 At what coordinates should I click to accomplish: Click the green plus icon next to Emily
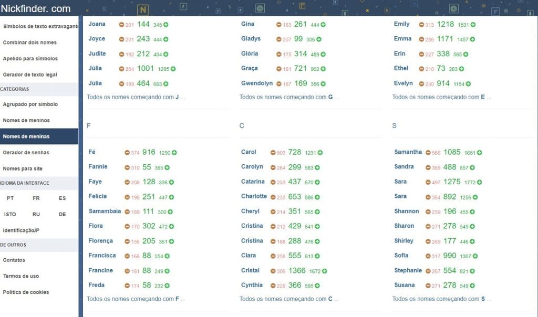(x=472, y=24)
